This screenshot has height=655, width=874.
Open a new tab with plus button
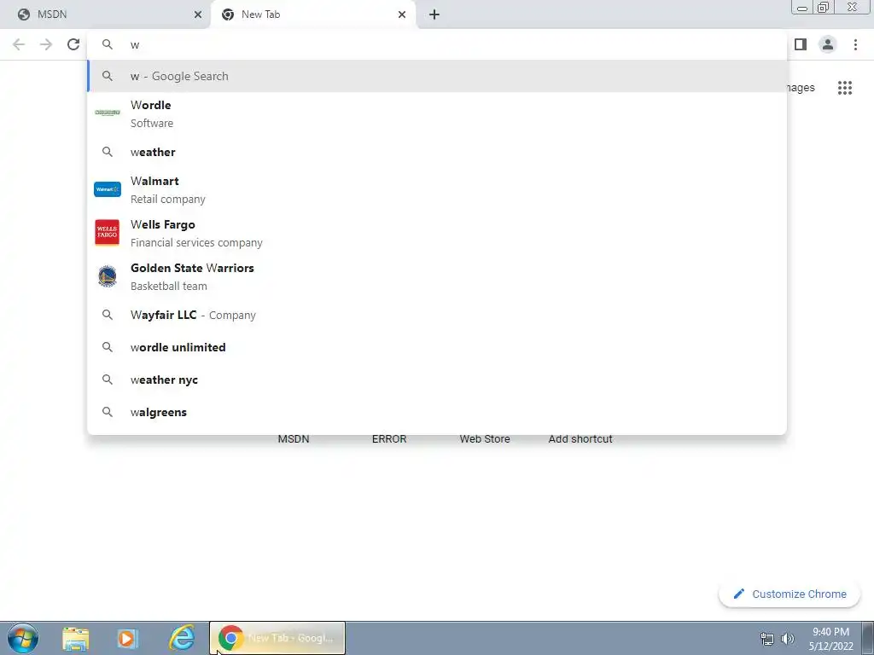(434, 14)
